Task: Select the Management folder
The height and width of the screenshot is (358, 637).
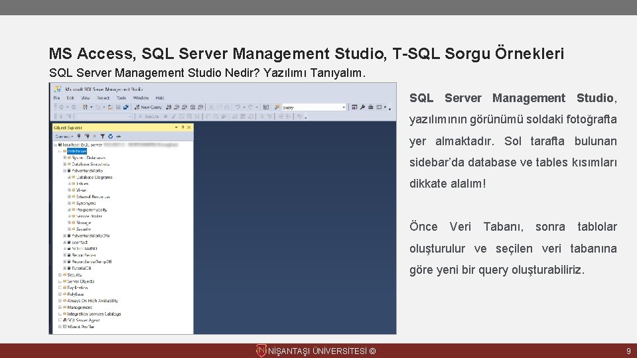Action: pos(80,307)
